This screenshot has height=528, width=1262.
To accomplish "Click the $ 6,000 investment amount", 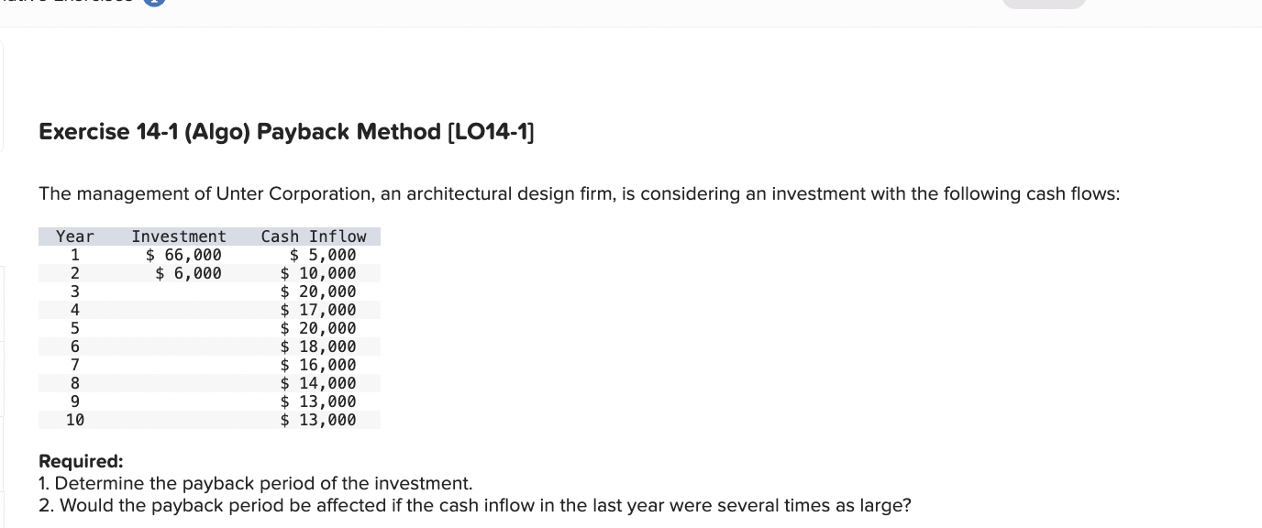I will pos(188,273).
